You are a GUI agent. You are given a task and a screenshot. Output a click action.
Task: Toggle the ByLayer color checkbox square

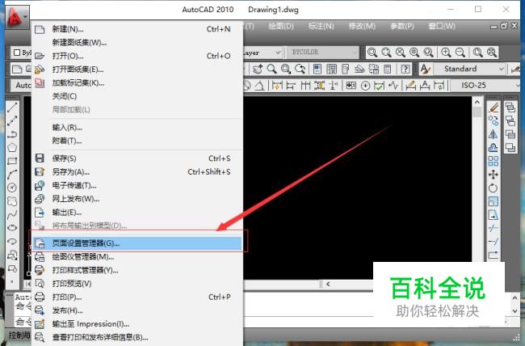coord(17,53)
